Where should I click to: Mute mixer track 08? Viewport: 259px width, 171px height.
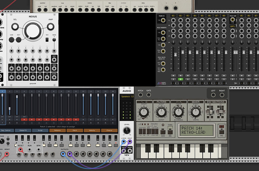(224, 76)
